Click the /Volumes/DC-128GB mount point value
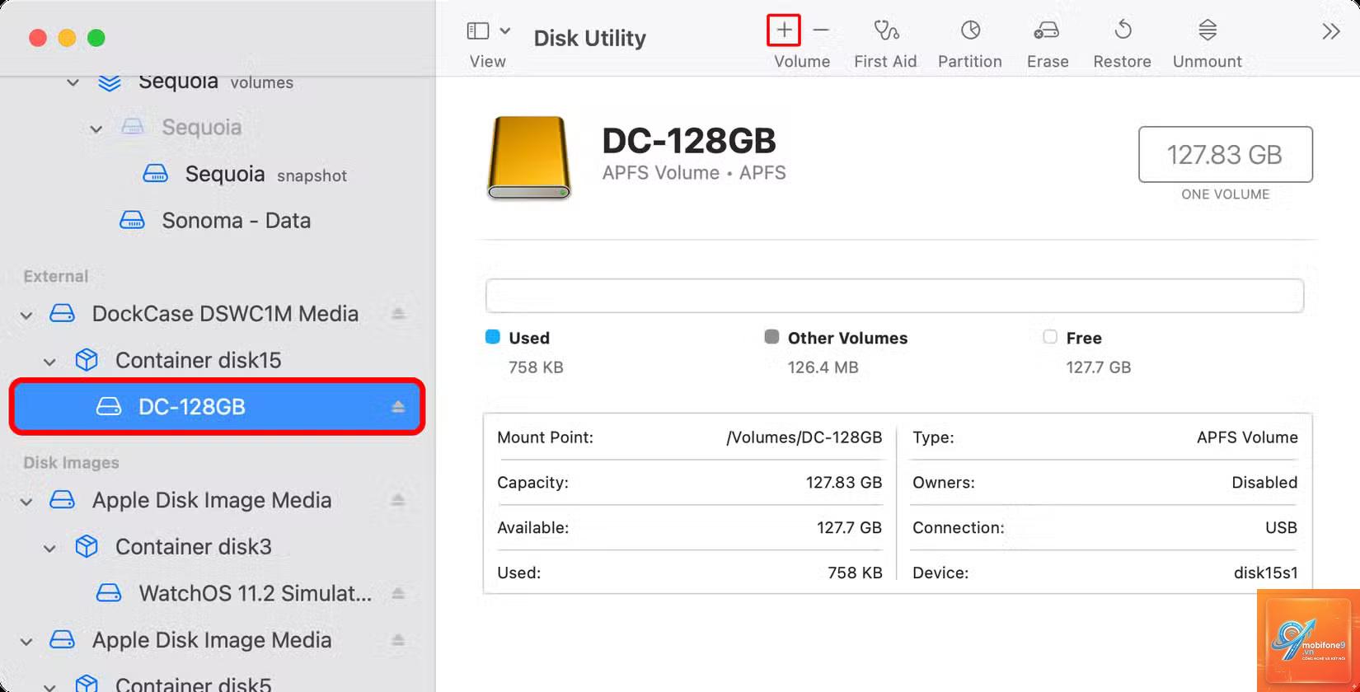Image resolution: width=1360 pixels, height=692 pixels. [804, 437]
